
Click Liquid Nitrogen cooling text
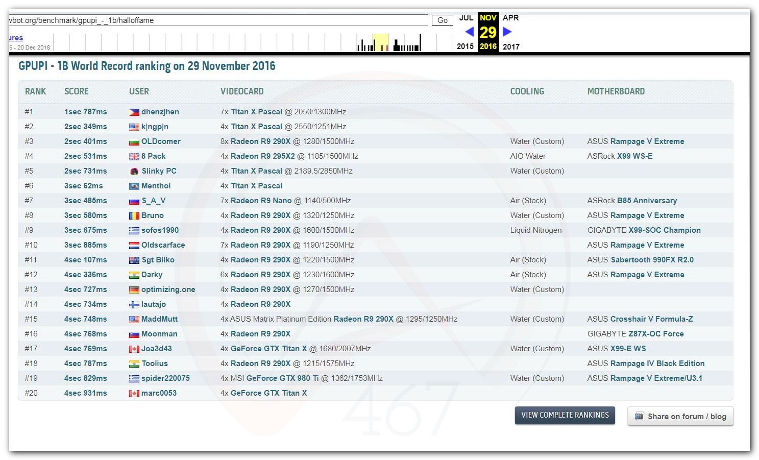(536, 230)
